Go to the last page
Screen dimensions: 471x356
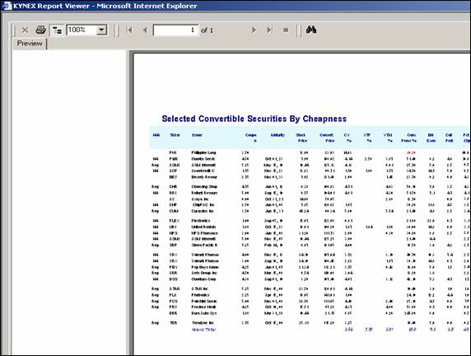tap(270, 30)
